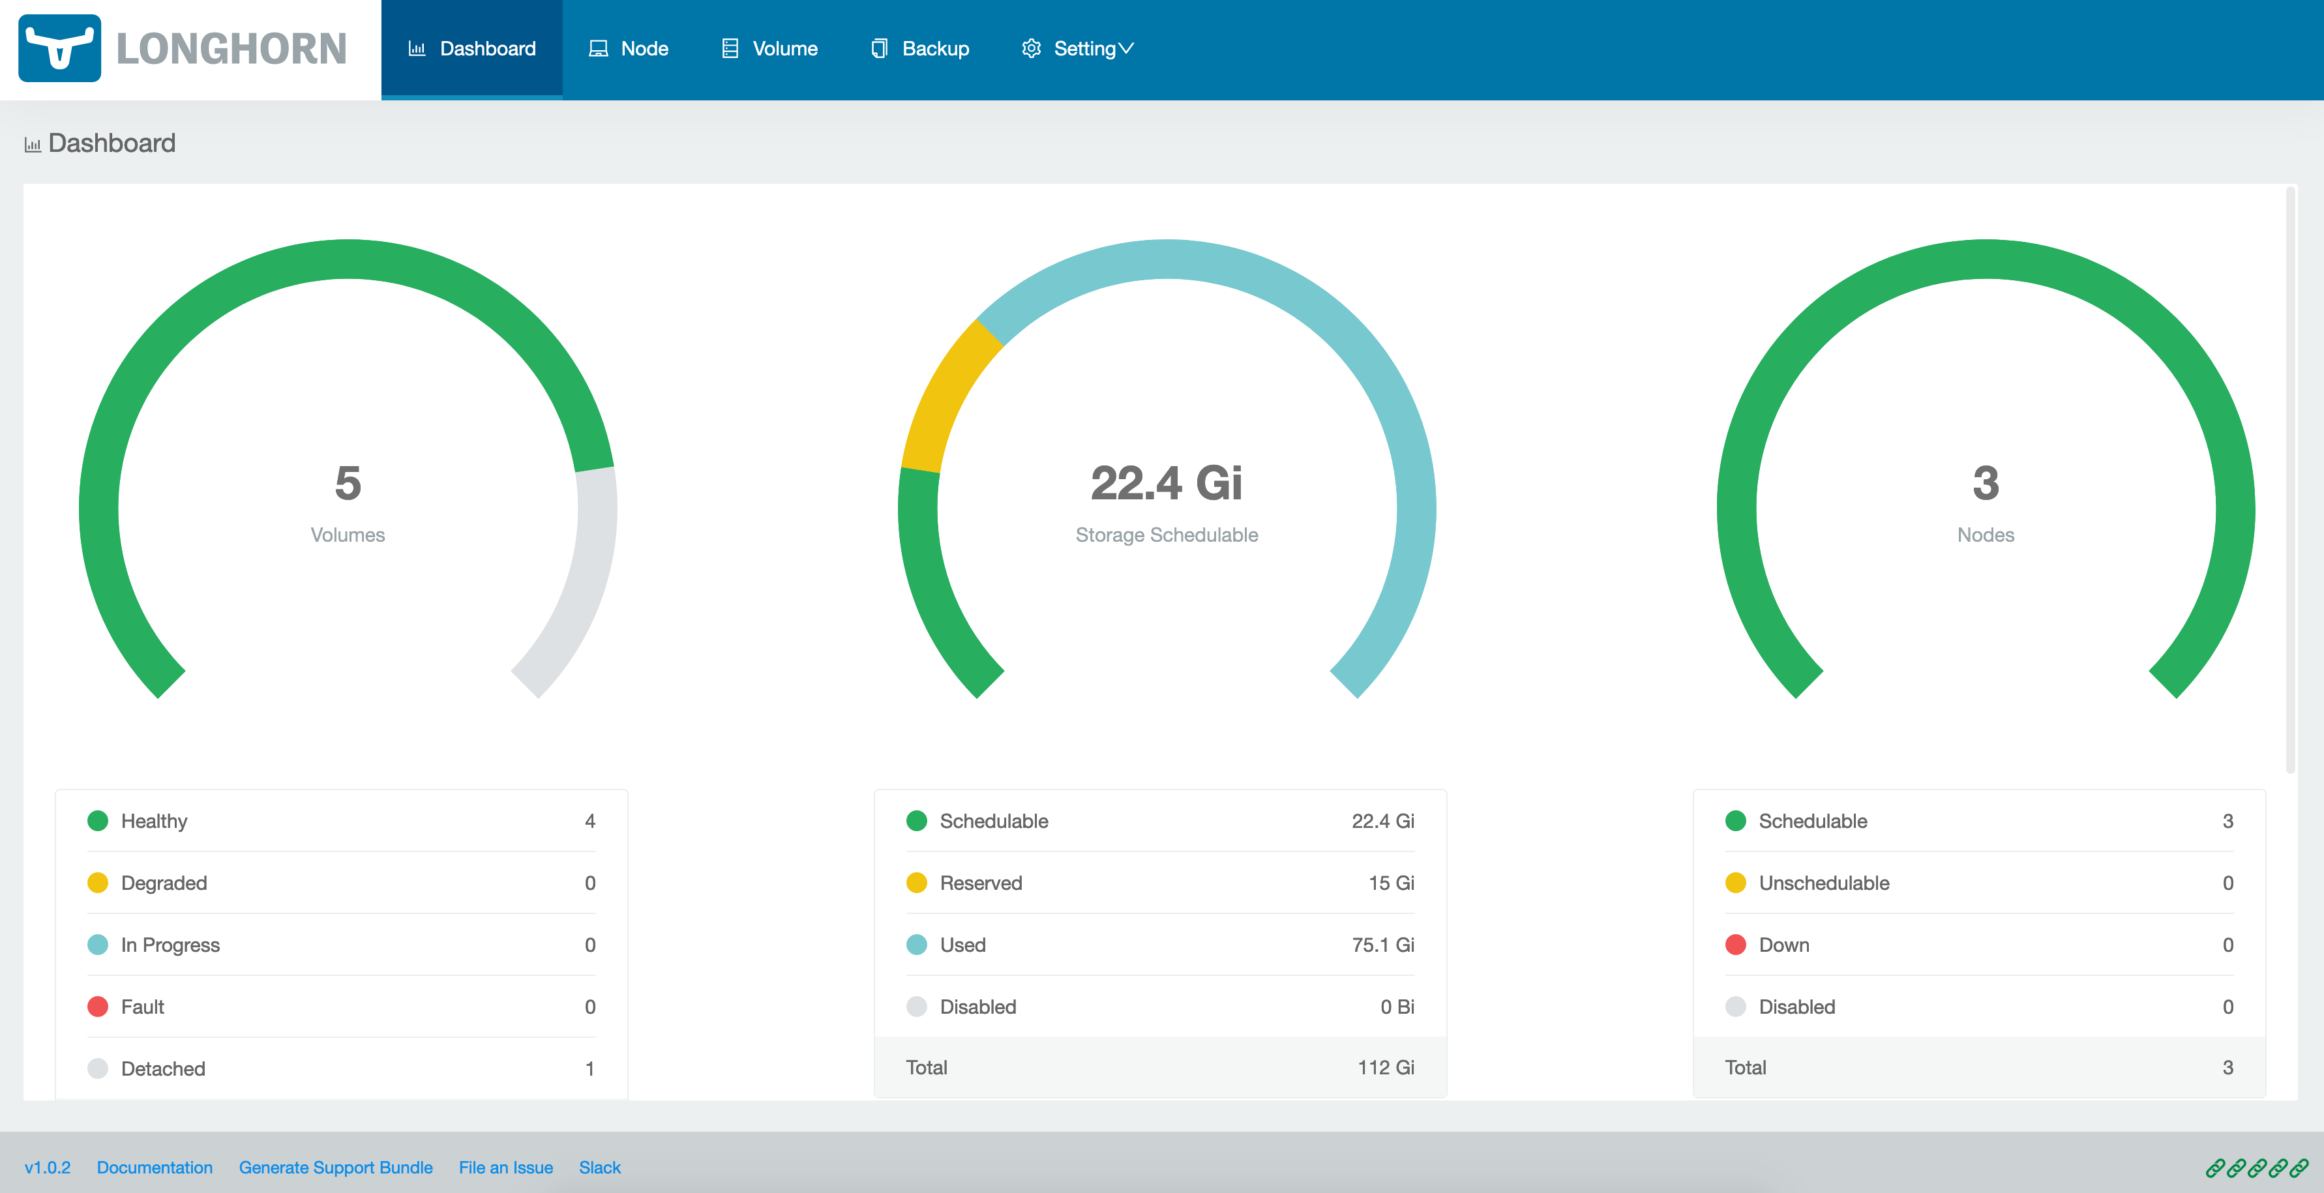Click the Schedulable storage row label
Screen dimensions: 2324x1193
click(993, 821)
